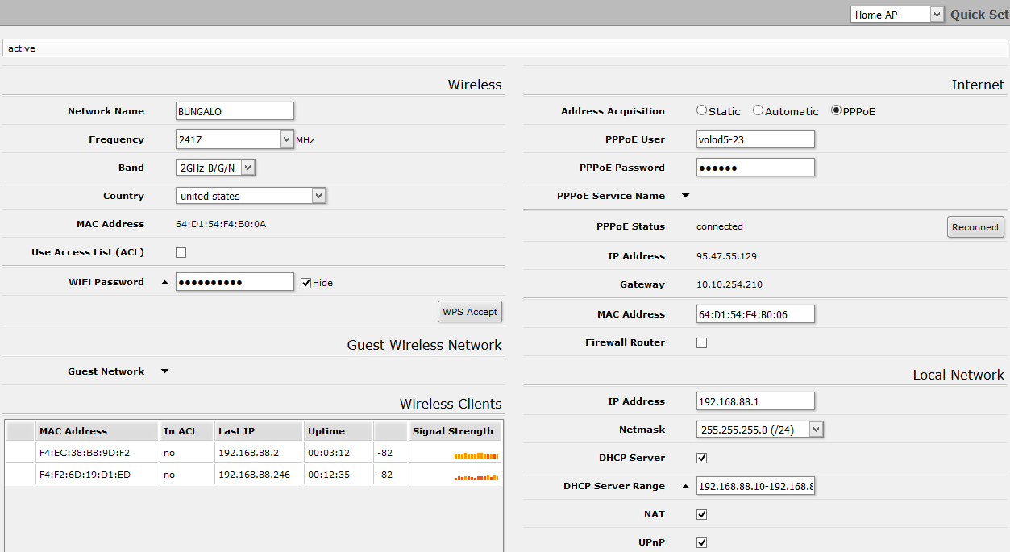This screenshot has height=552, width=1010.
Task: Sort clients by MAC Address column header
Action: click(97, 431)
